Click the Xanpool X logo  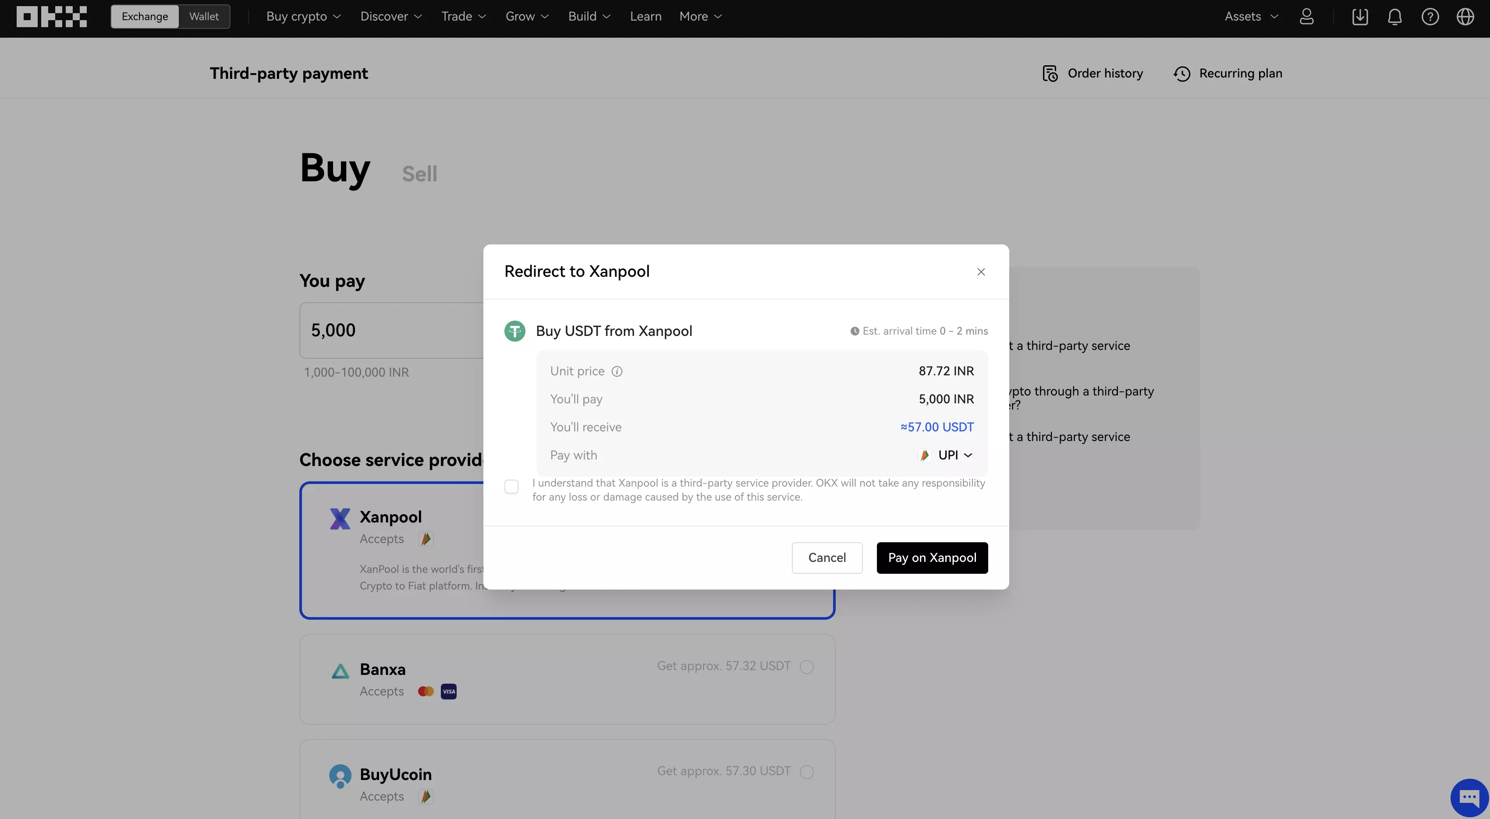tap(340, 519)
